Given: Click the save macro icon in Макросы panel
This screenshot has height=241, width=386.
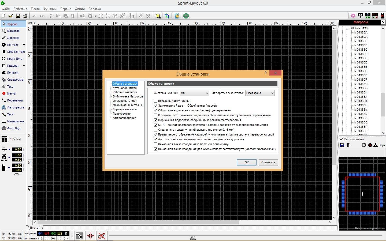Looking at the screenshot, I should tap(342, 145).
